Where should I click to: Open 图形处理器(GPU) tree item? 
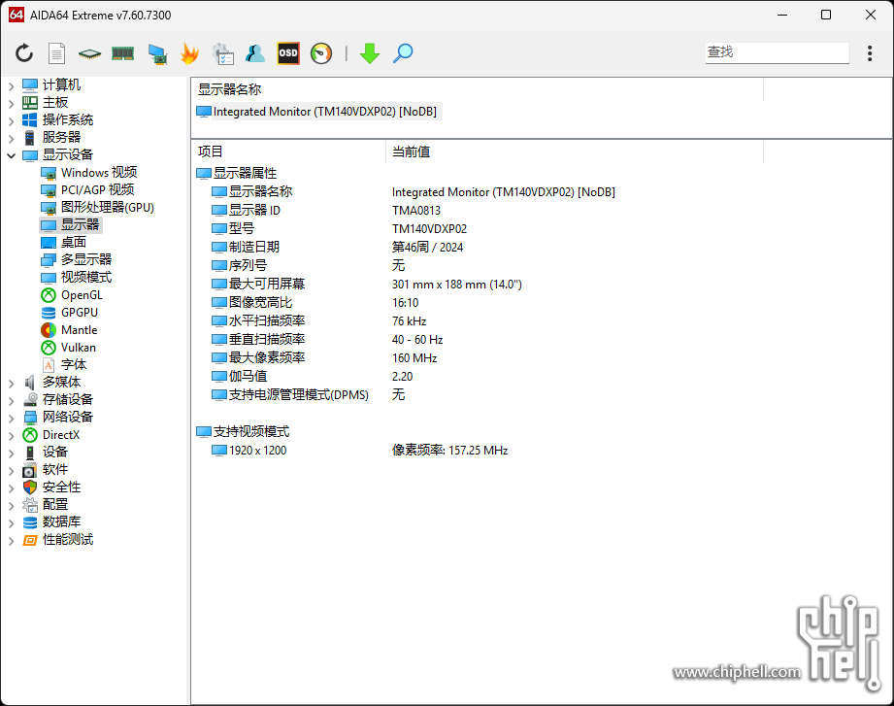[97, 208]
